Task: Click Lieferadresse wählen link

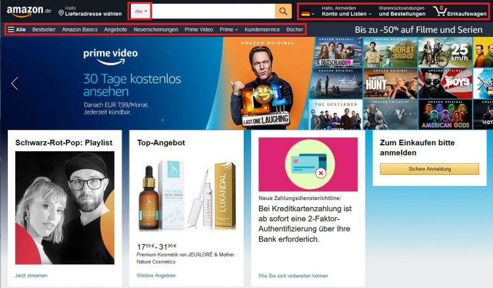Action: [x=93, y=14]
